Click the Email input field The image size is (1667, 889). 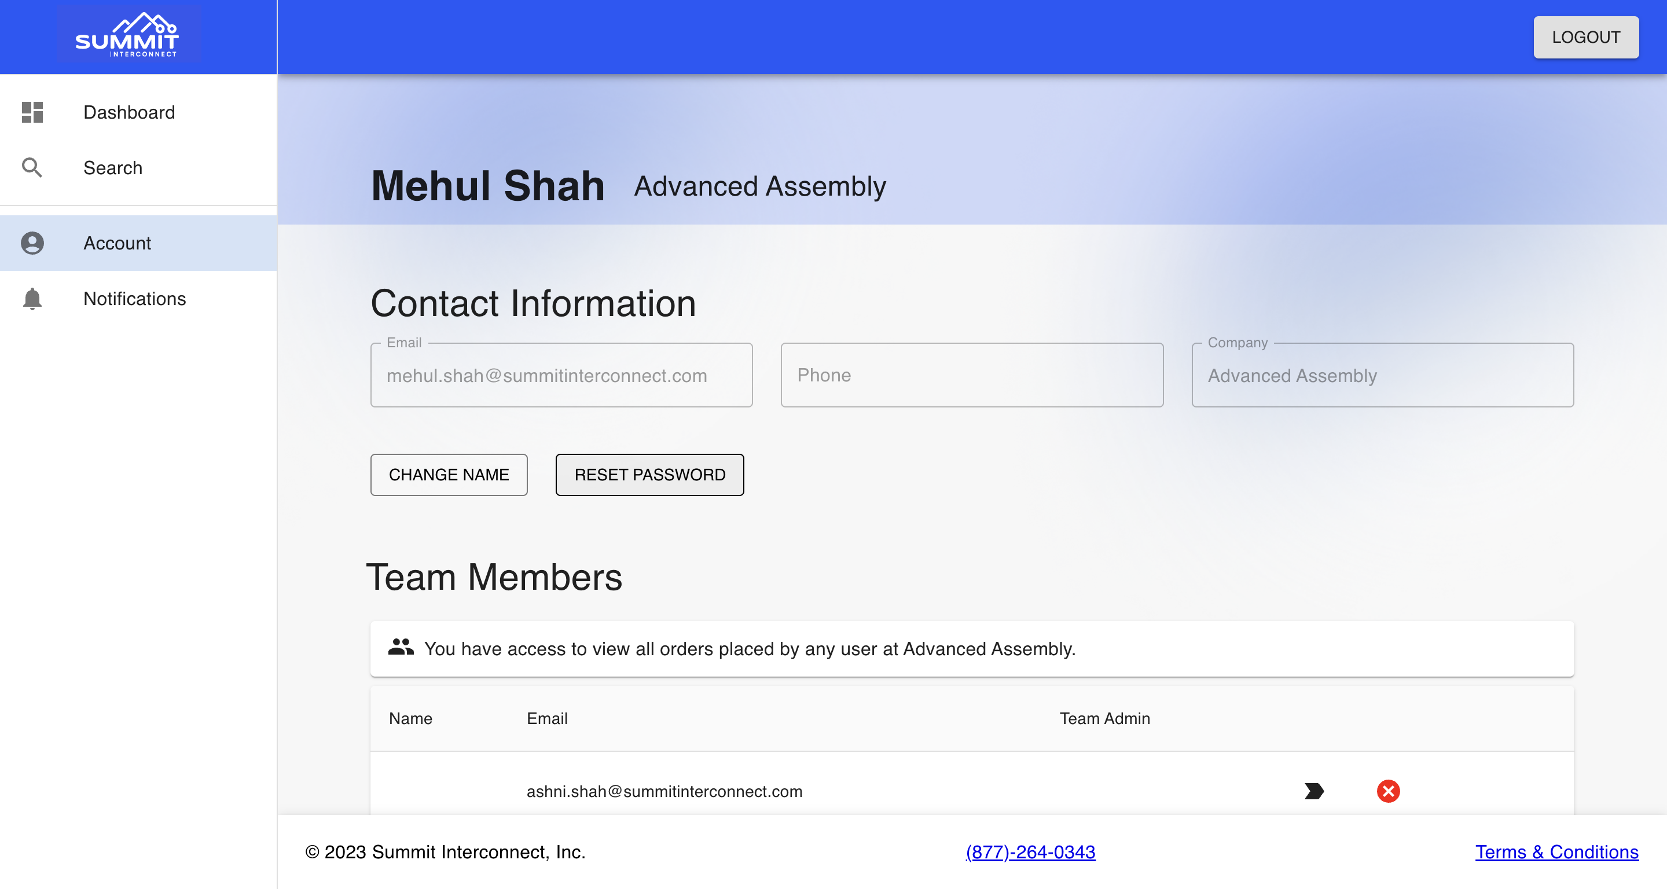coord(561,374)
